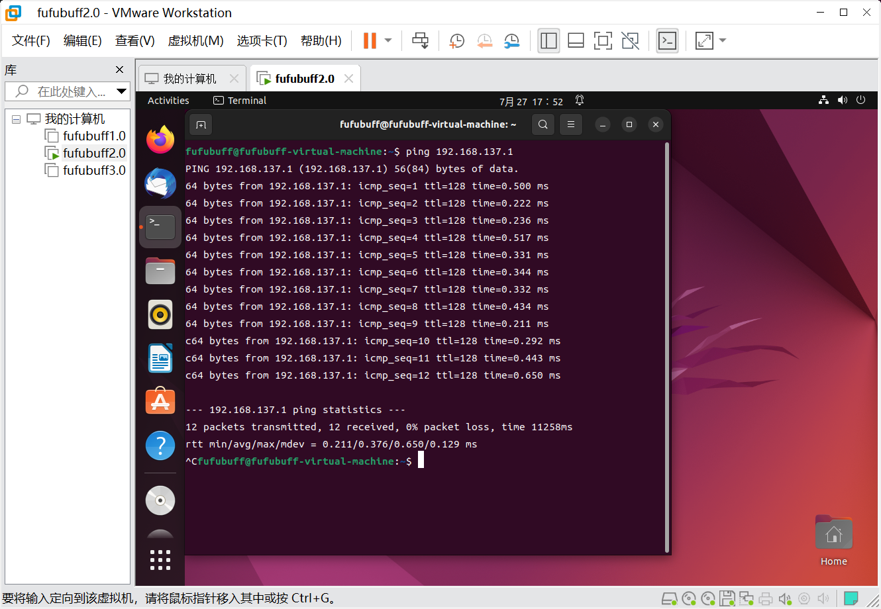Open the 文件(F) menu

click(31, 41)
